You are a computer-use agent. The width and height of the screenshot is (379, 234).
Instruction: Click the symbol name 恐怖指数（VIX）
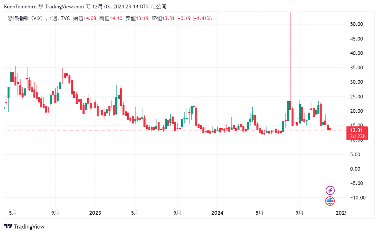point(26,19)
